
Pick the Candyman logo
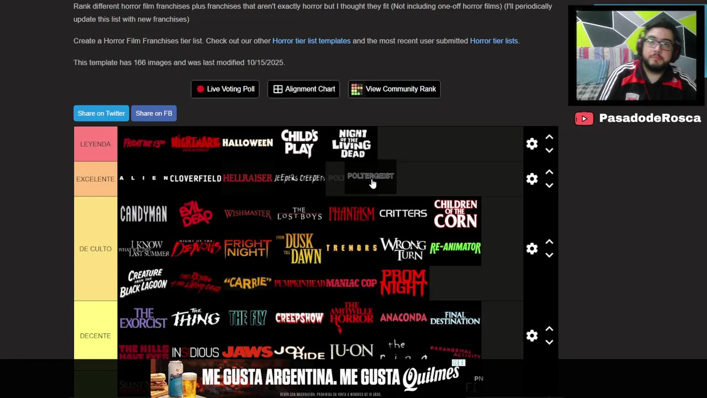click(144, 214)
